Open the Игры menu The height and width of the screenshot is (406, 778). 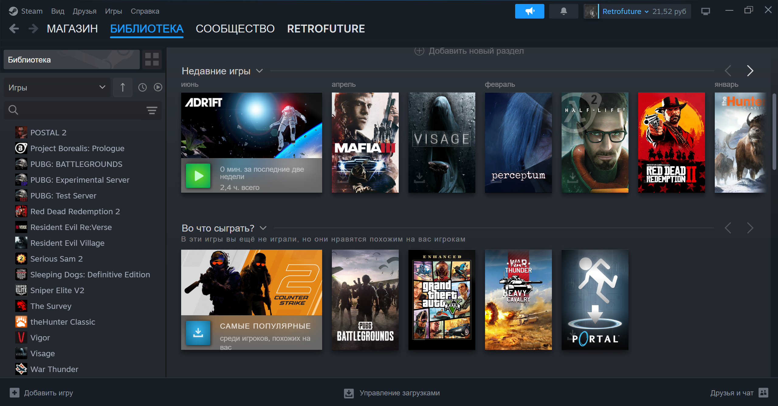point(114,11)
